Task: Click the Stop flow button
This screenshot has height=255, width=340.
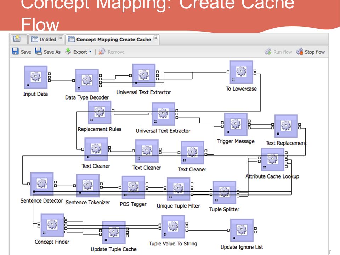Action: [x=311, y=52]
